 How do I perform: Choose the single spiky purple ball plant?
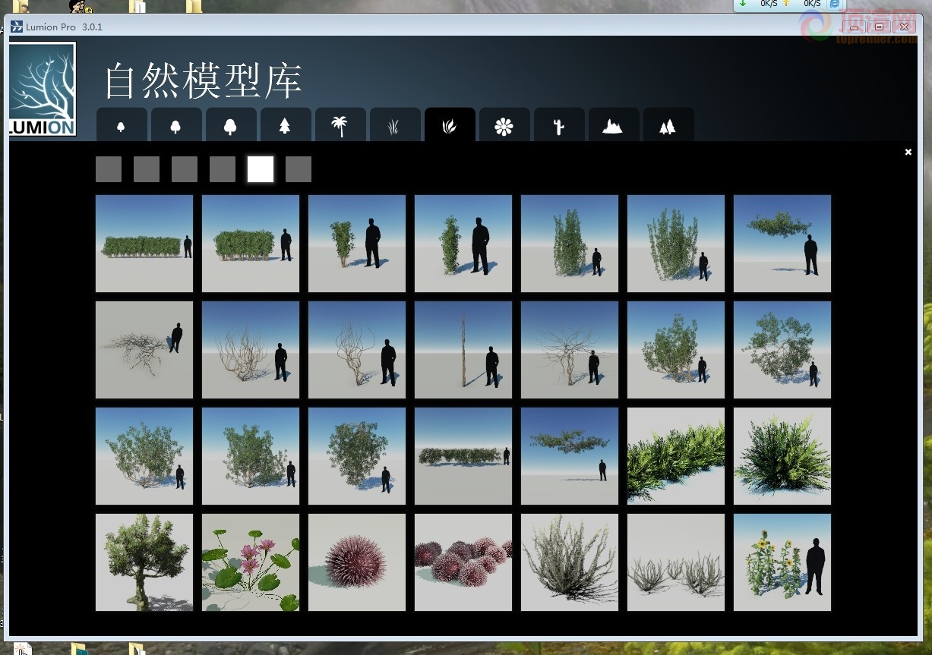(x=357, y=562)
